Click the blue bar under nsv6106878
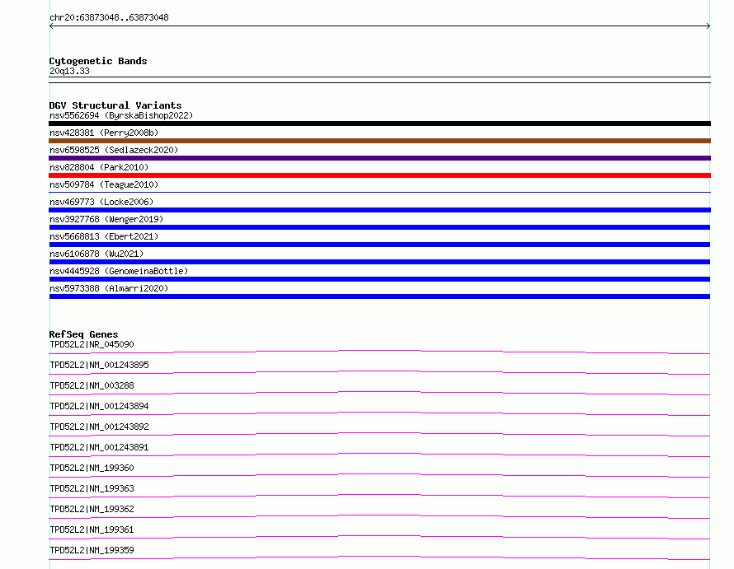The height and width of the screenshot is (569, 734). (379, 262)
